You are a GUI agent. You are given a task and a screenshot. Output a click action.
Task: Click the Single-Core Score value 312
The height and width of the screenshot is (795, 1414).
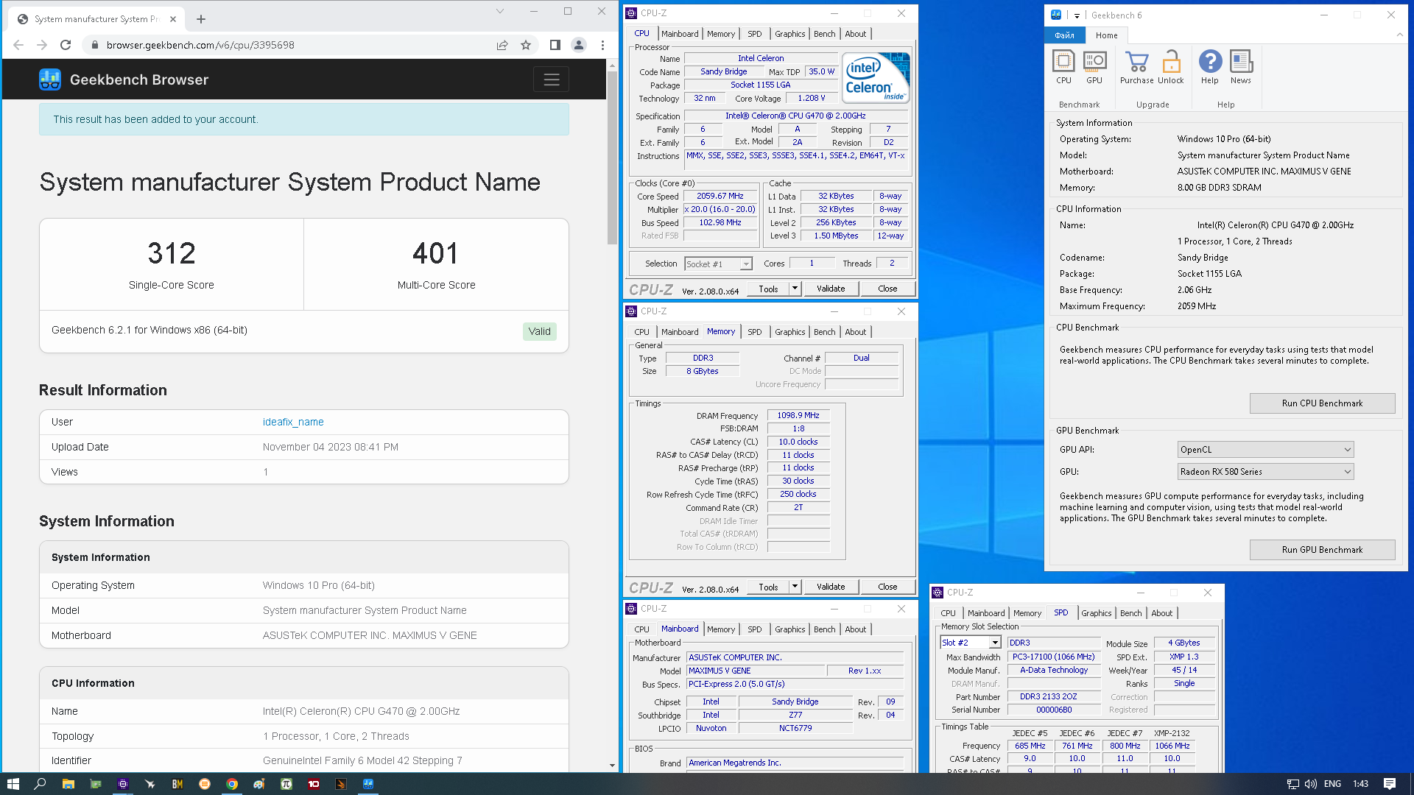tap(172, 254)
